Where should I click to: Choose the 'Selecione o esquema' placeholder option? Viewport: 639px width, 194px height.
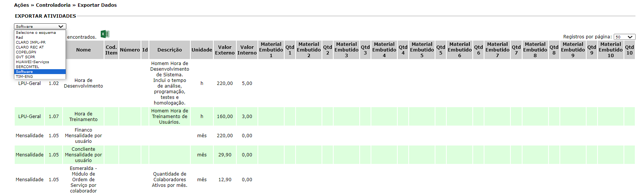(36, 33)
